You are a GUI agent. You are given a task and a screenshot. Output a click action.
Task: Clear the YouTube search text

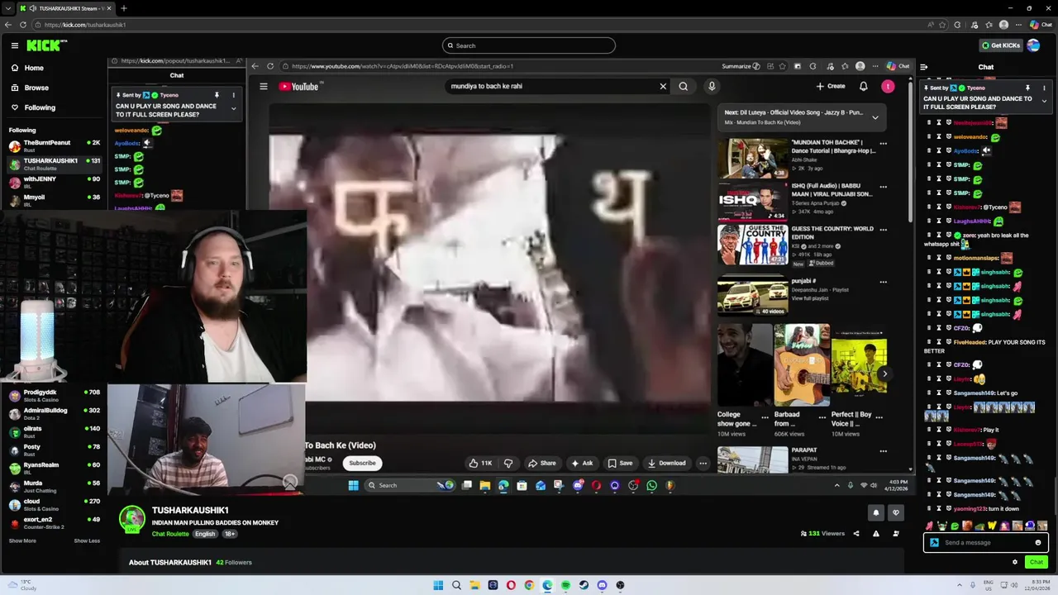pos(663,86)
